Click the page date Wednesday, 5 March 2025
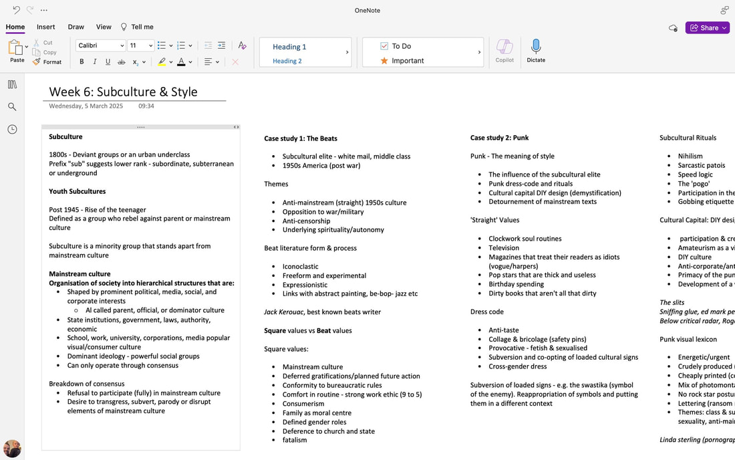Image resolution: width=735 pixels, height=460 pixels. 86,106
